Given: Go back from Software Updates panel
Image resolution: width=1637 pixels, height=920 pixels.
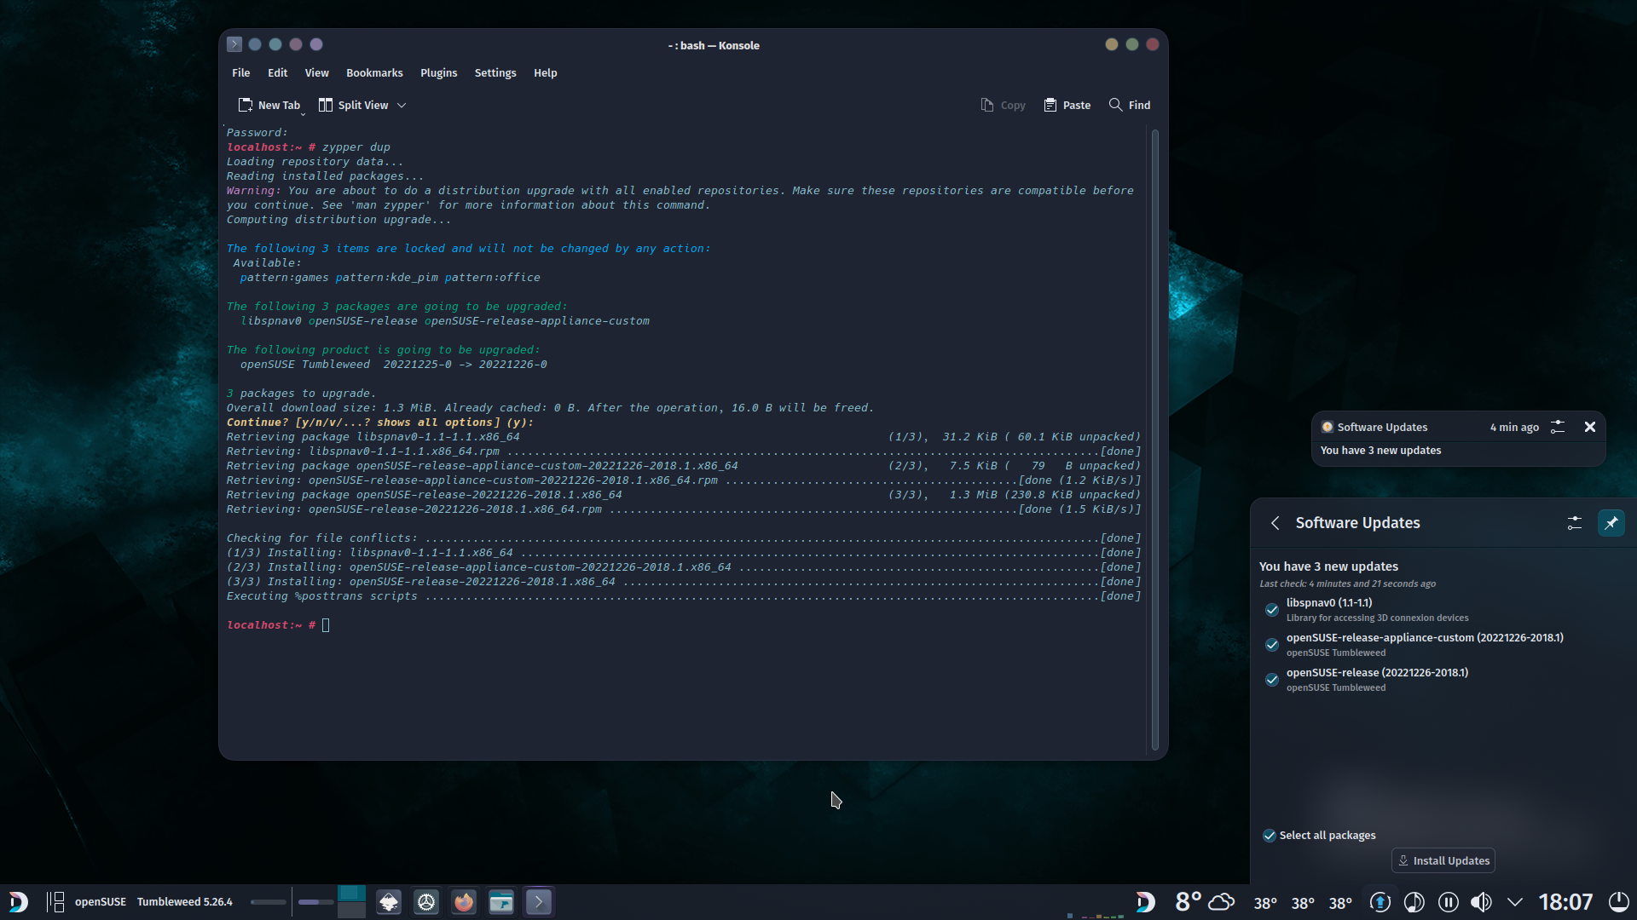Looking at the screenshot, I should point(1275,523).
